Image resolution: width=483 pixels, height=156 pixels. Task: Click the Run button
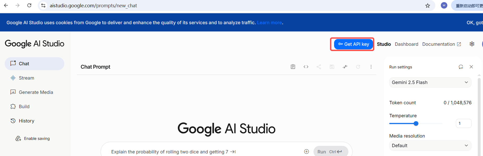331,151
